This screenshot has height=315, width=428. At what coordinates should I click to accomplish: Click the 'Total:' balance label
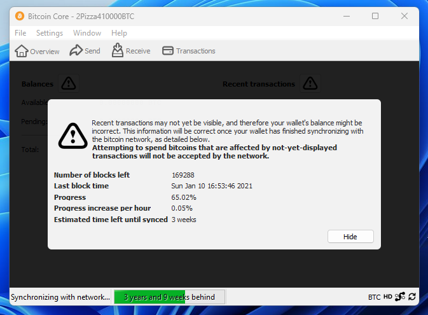point(30,150)
